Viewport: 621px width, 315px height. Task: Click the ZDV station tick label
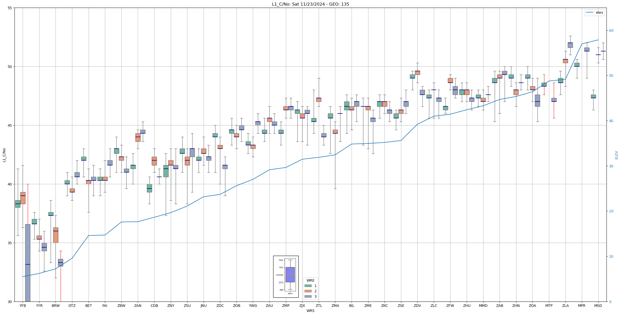(x=417, y=306)
